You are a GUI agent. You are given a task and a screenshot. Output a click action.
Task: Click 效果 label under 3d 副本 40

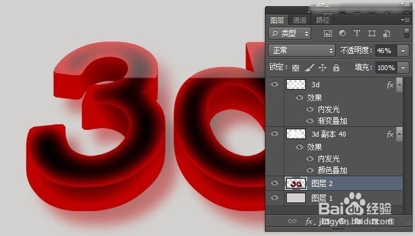click(314, 147)
